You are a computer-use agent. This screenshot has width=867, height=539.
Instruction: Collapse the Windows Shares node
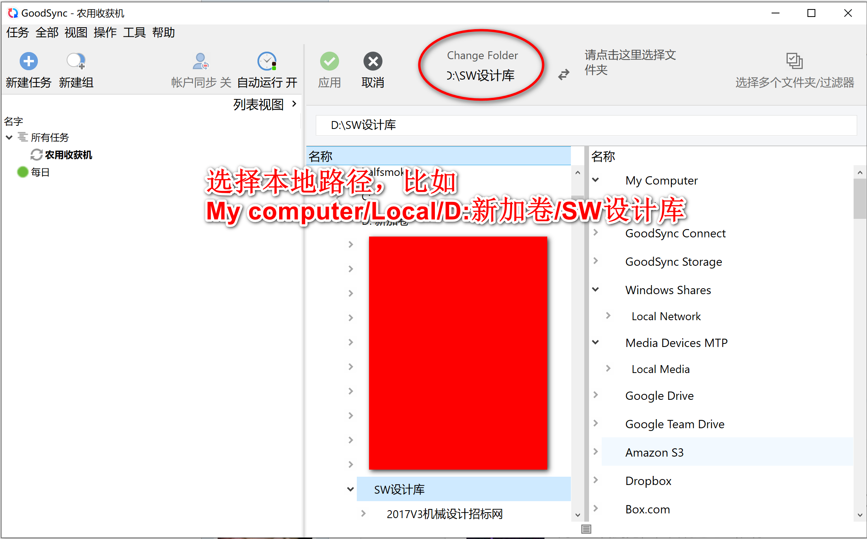point(596,289)
